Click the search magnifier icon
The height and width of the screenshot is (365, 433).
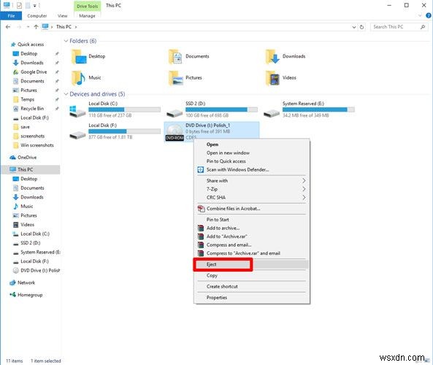423,27
